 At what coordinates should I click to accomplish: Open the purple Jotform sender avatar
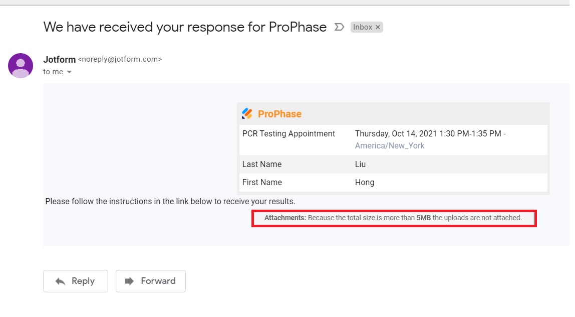click(x=21, y=66)
